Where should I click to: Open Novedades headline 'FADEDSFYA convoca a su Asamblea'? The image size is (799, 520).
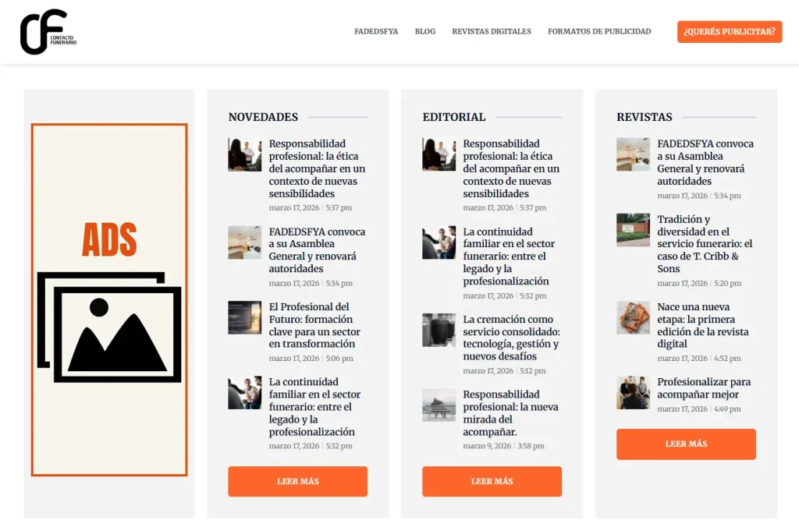pos(317,250)
